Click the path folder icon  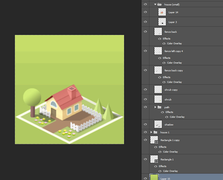159,107
